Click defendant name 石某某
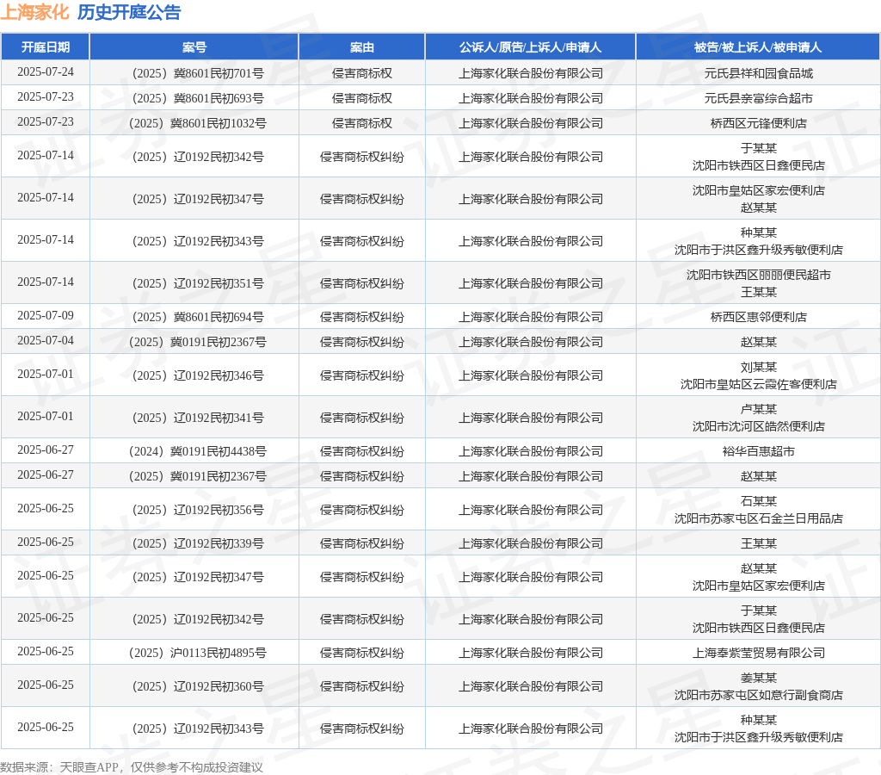The image size is (881, 775). pyautogui.click(x=759, y=502)
